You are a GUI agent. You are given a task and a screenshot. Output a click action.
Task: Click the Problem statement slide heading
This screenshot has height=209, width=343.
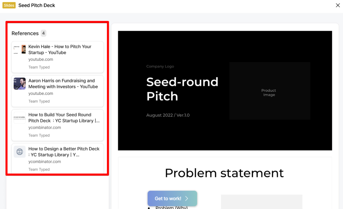coord(224,173)
